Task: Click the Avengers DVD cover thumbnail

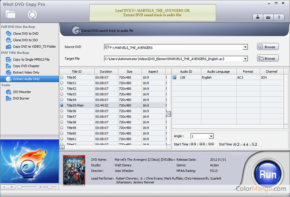Action: [74, 170]
